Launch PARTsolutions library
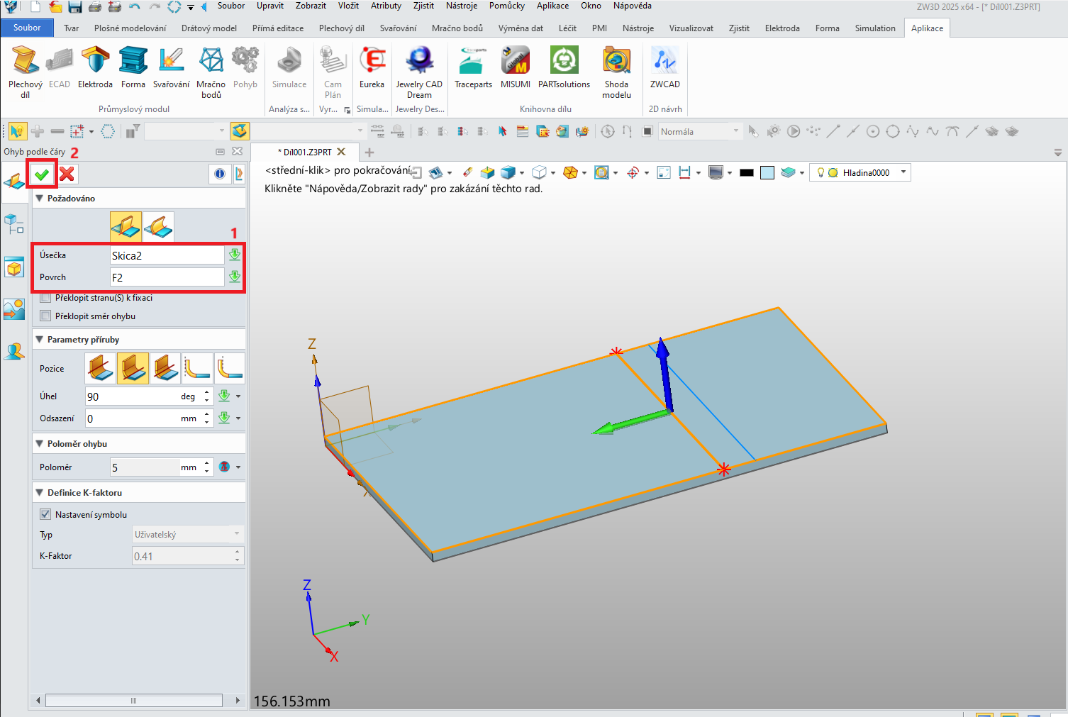1068x717 pixels. (x=564, y=67)
